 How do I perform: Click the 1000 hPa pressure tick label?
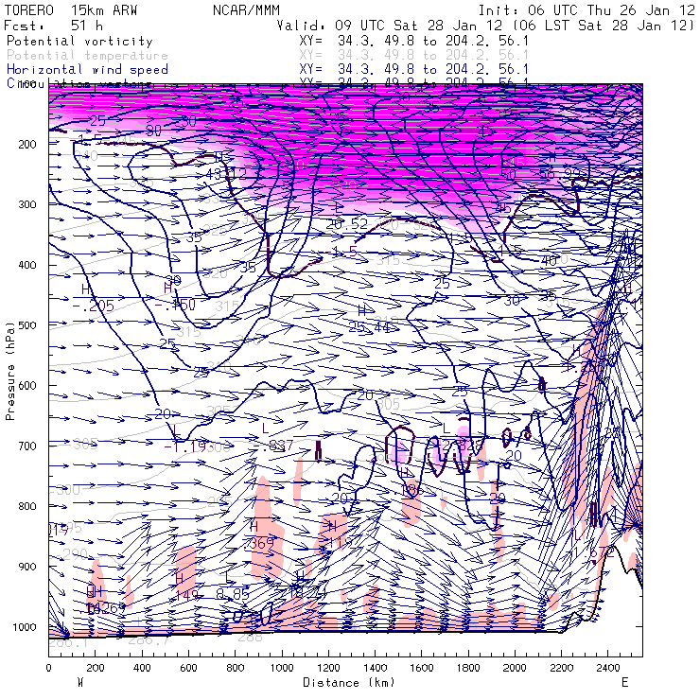[25, 627]
